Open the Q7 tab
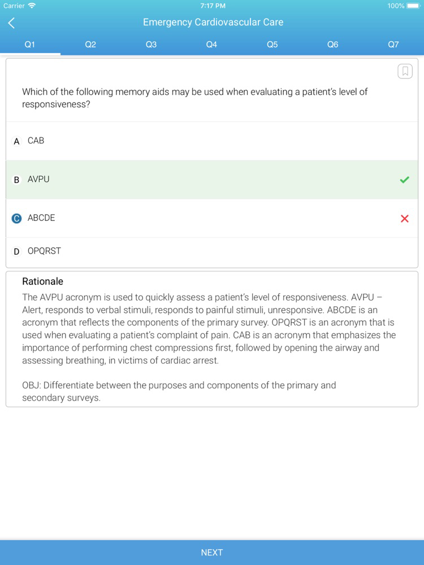The width and height of the screenshot is (424, 565). [x=393, y=44]
